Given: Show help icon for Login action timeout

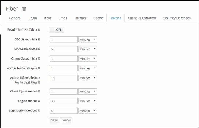Looking at the screenshot, I should [x=39, y=111].
